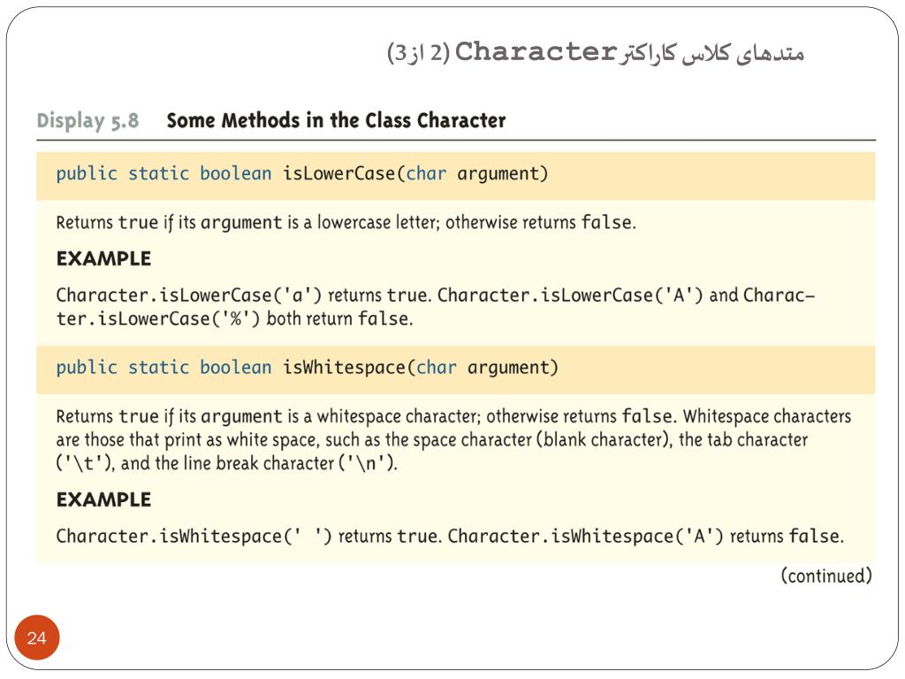Click the word boolean in isWhitespace signature
The image size is (905, 679).
tap(235, 368)
